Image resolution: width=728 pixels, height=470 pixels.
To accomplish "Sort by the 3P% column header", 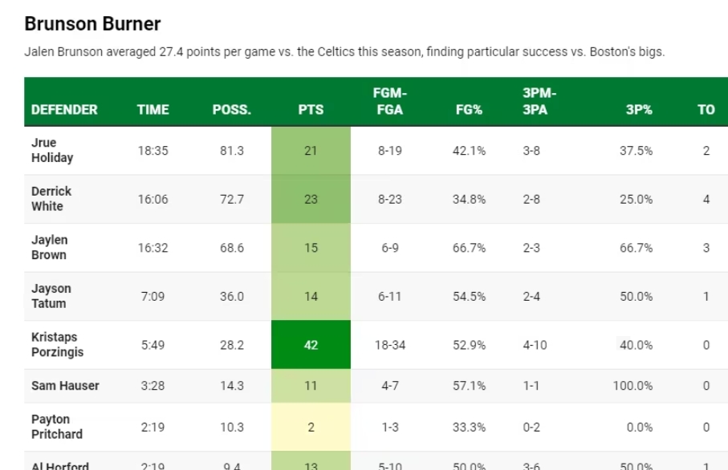I will pyautogui.click(x=639, y=110).
